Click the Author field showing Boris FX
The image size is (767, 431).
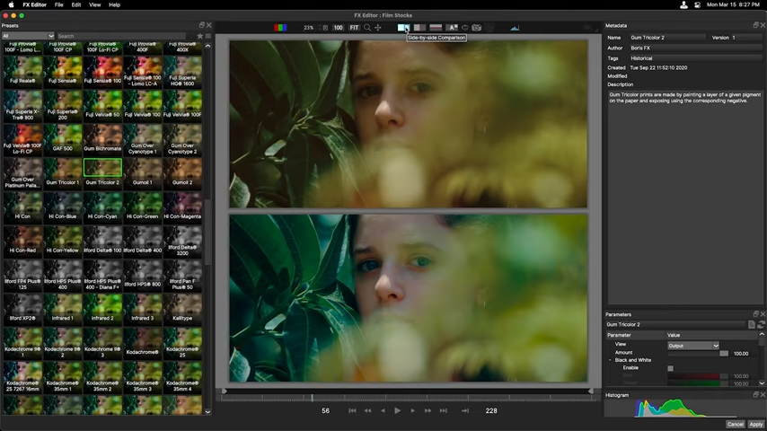click(x=695, y=48)
